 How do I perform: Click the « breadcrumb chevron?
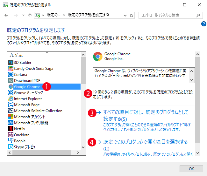43,16
